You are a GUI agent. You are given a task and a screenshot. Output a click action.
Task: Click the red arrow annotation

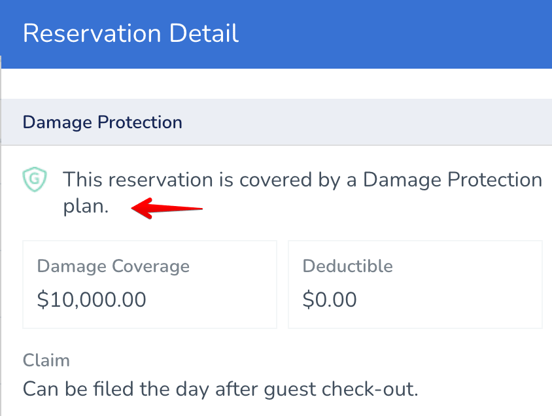click(x=167, y=209)
